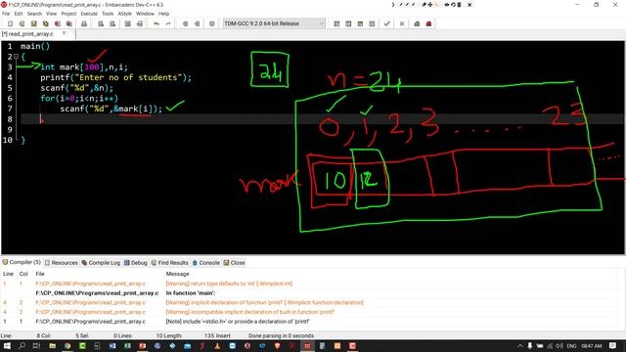
Task: Open the View menu
Action: coord(52,14)
